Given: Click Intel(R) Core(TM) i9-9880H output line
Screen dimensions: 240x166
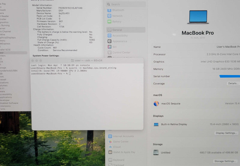Looking at the screenshot, I should click(59, 71).
